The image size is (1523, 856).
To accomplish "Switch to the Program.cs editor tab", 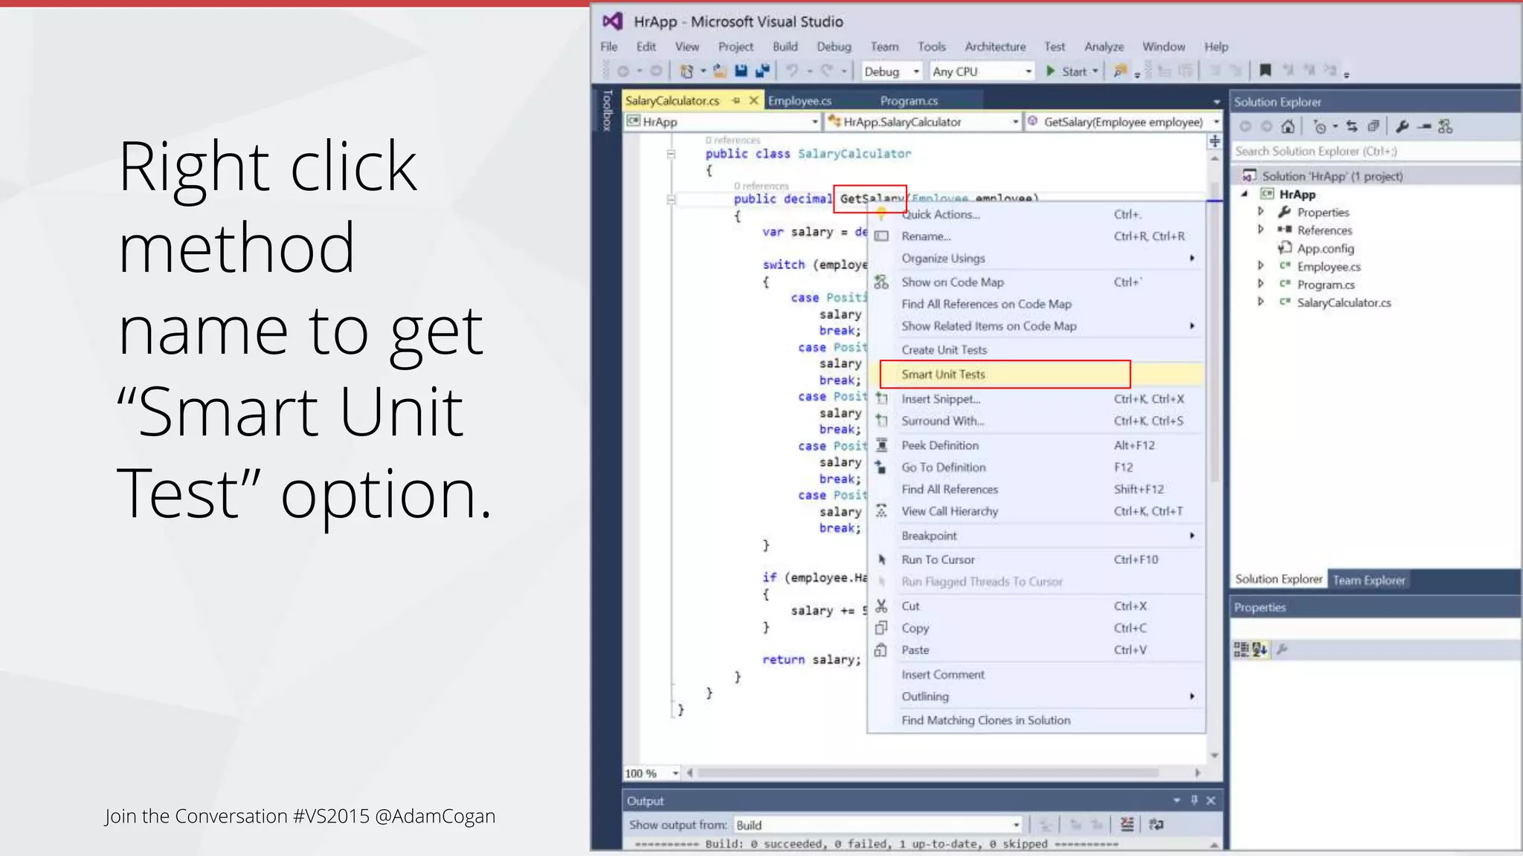I will tap(909, 100).
